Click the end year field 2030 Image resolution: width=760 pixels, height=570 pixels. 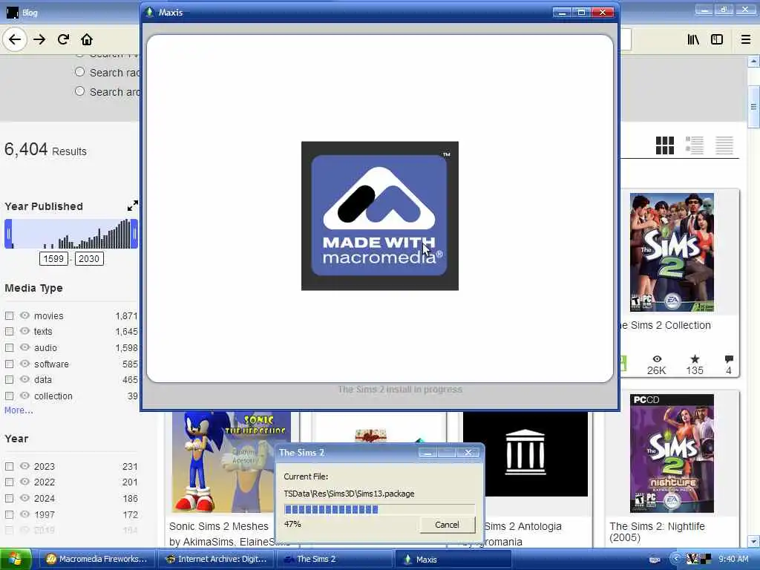pyautogui.click(x=89, y=259)
